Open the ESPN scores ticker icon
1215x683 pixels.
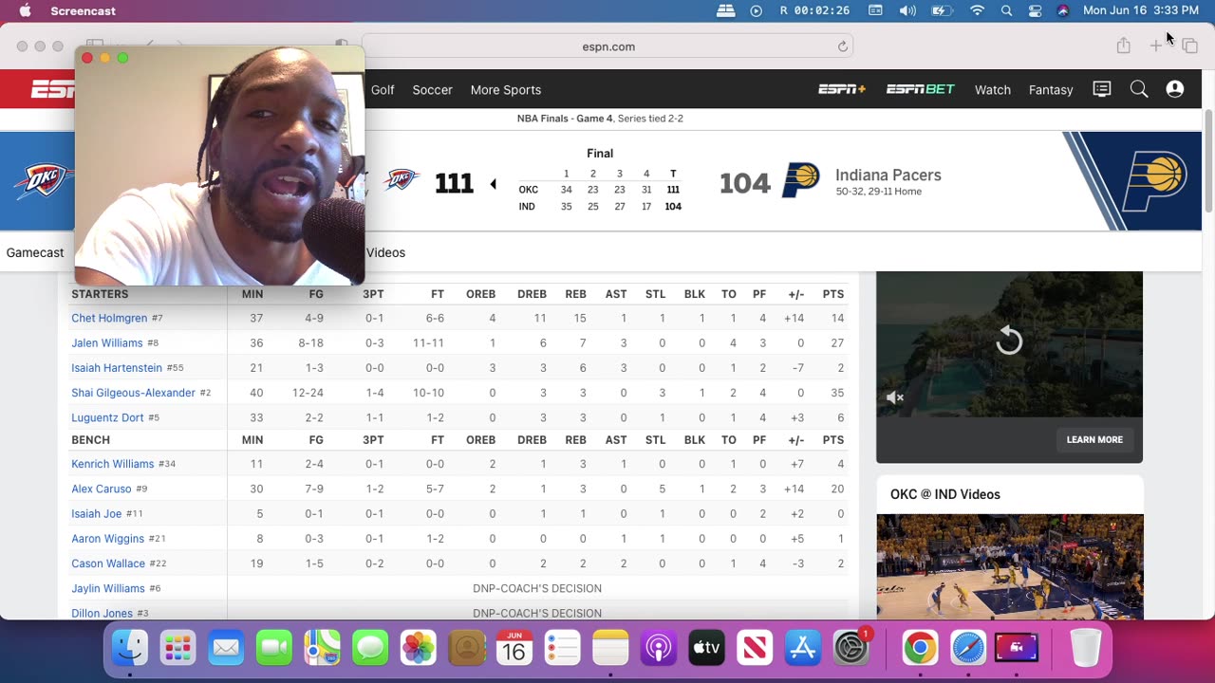pyautogui.click(x=1102, y=89)
